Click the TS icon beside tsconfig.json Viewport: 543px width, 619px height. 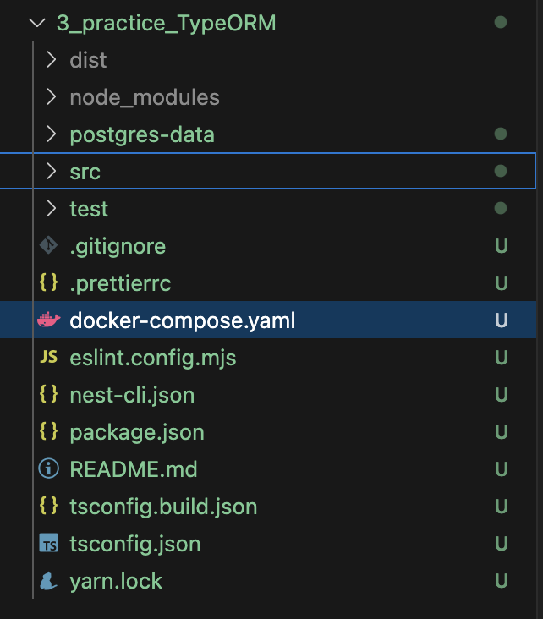pos(49,544)
